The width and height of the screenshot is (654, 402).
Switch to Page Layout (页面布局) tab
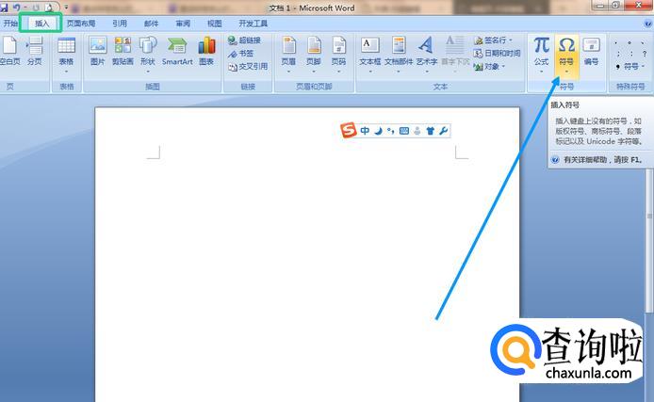(81, 24)
